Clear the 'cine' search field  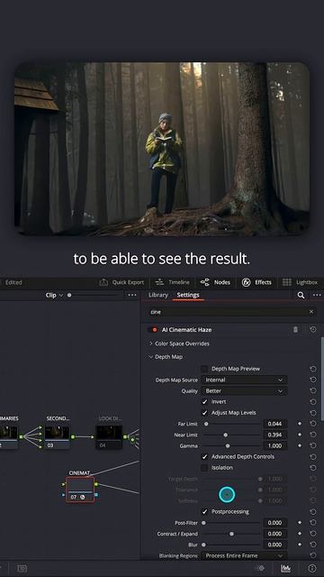(x=311, y=312)
